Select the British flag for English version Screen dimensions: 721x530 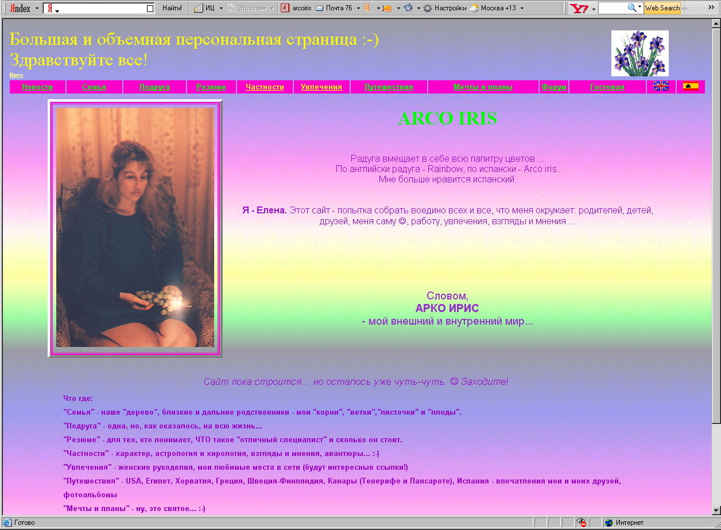point(661,86)
